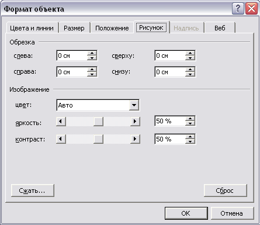The height and width of the screenshot is (225, 260).
Task: Click the Сжать... button
Action: [32, 191]
